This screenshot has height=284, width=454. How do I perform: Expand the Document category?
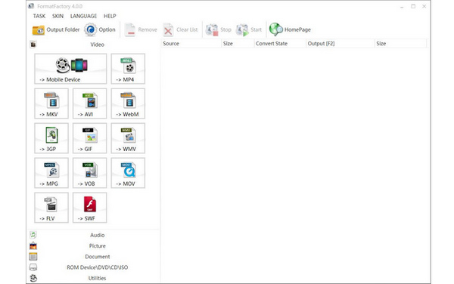(94, 257)
